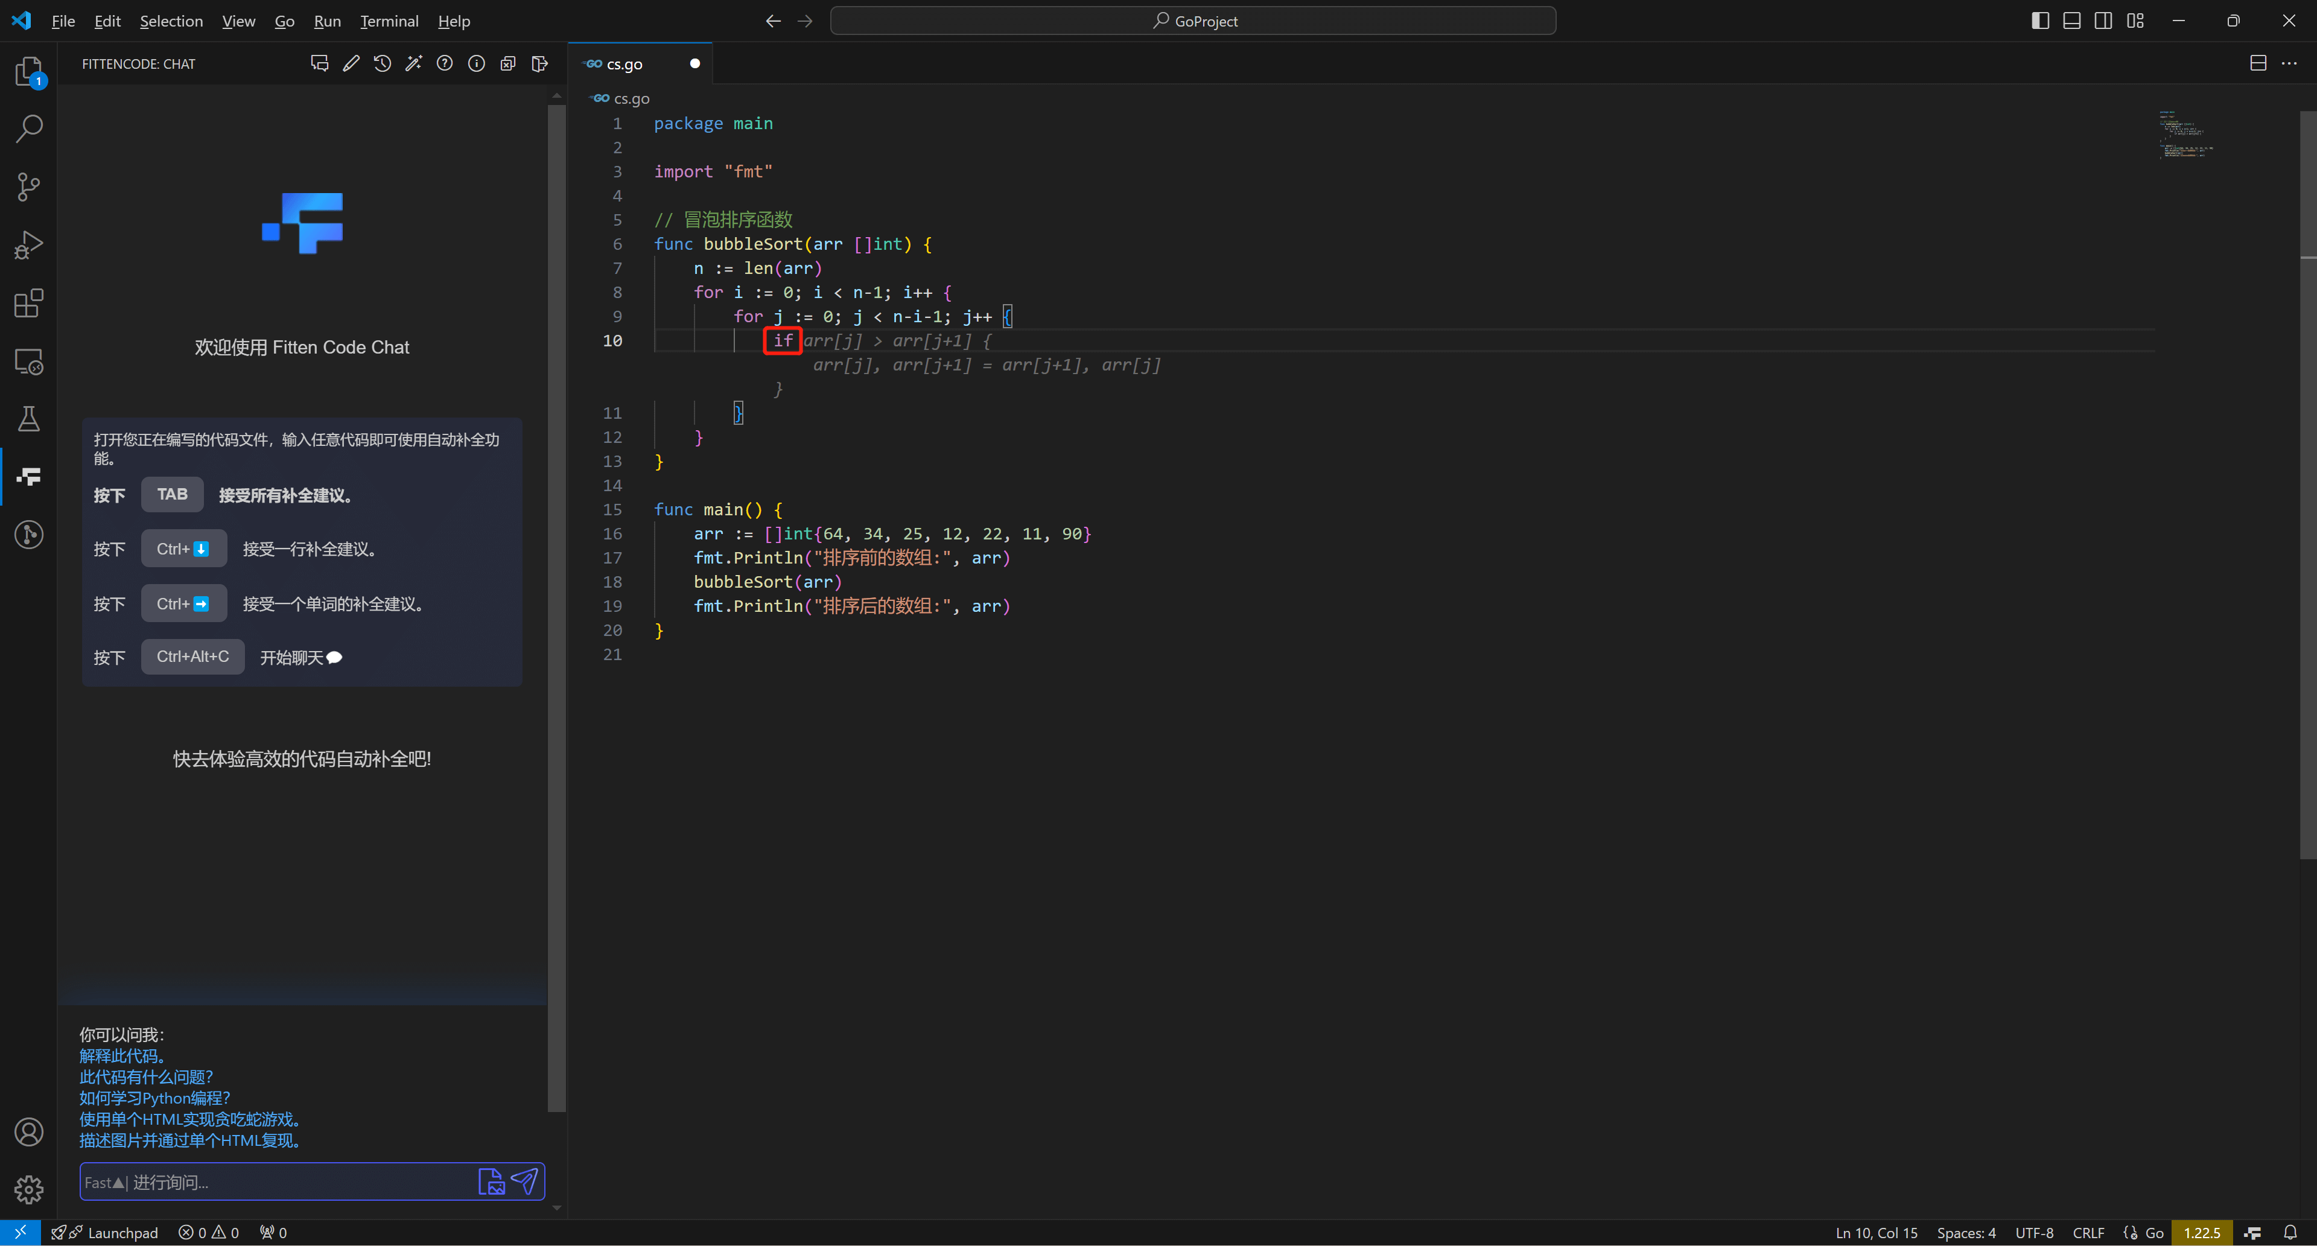Viewport: 2317px width, 1246px height.
Task: Click the help question mark icon in chat header
Action: (x=445, y=64)
